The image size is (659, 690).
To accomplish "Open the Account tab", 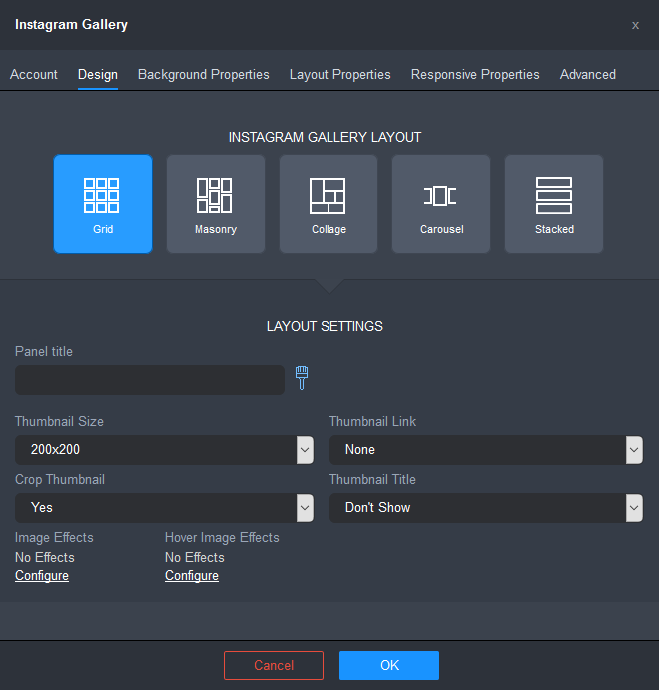I will point(34,74).
